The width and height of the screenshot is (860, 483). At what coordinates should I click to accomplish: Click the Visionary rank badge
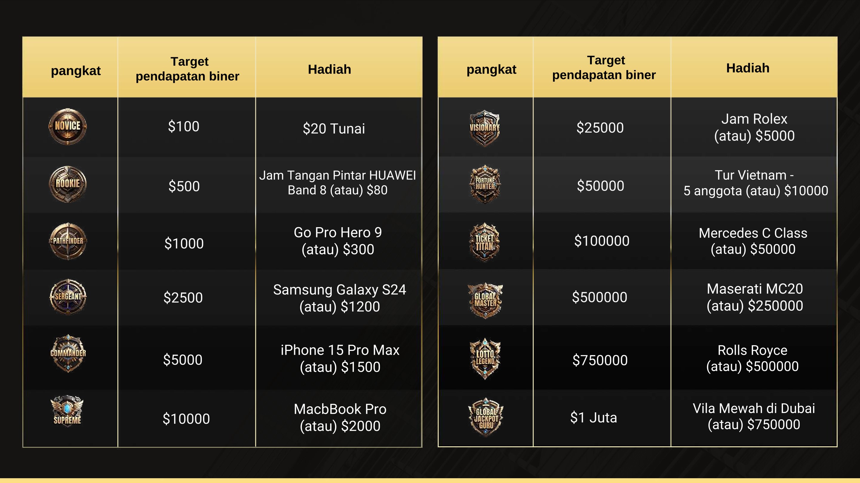pyautogui.click(x=484, y=128)
